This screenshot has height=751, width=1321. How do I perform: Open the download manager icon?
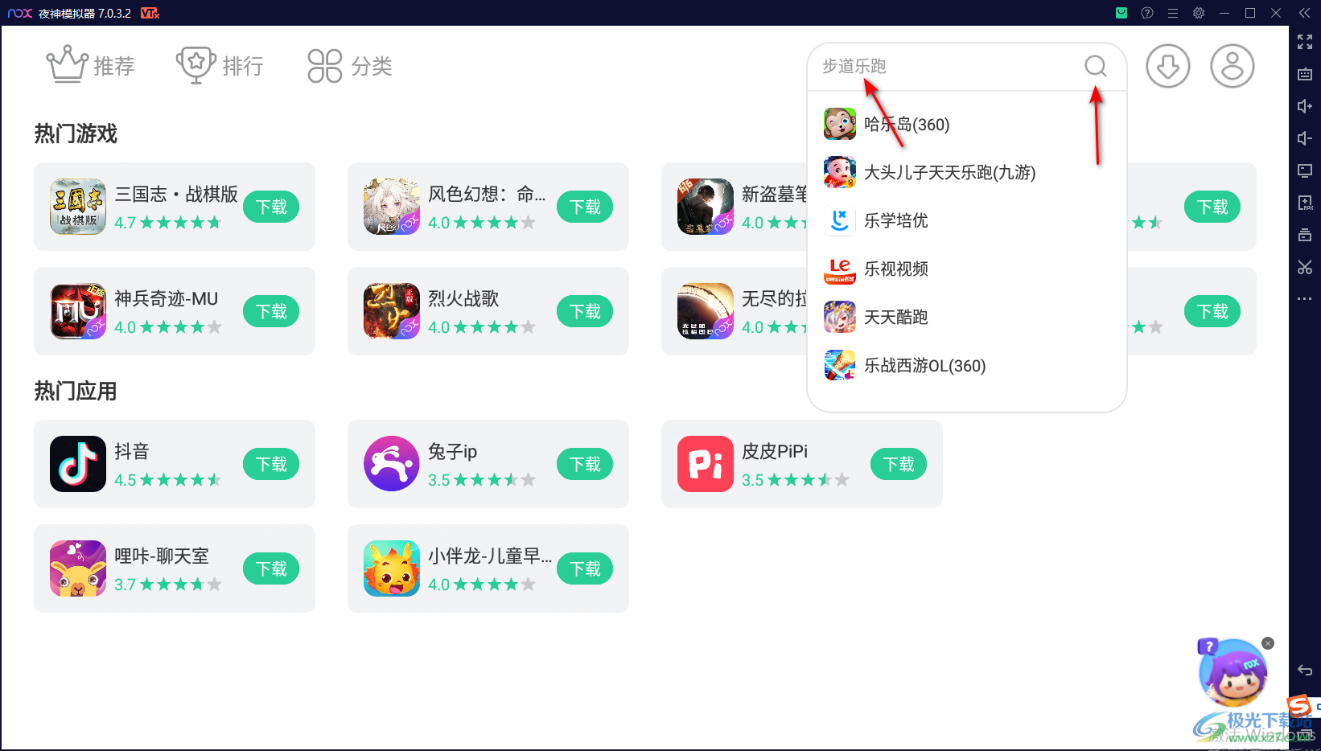(1168, 66)
